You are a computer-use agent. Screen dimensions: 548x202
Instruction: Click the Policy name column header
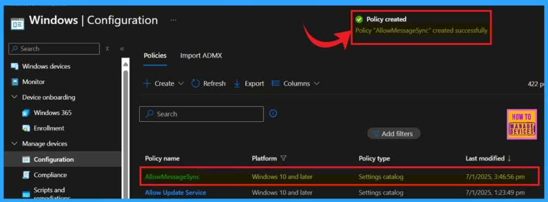[162, 158]
